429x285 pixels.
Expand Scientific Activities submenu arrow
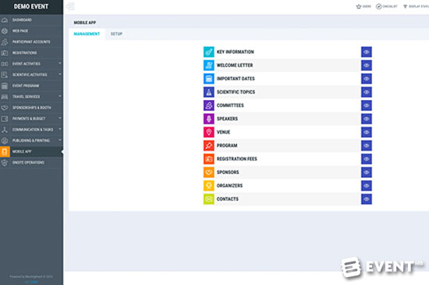tap(59, 74)
